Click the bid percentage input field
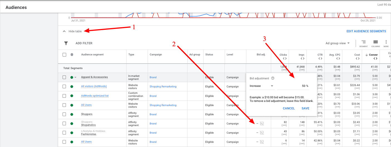The height and width of the screenshot is (147, 391). (x=293, y=86)
